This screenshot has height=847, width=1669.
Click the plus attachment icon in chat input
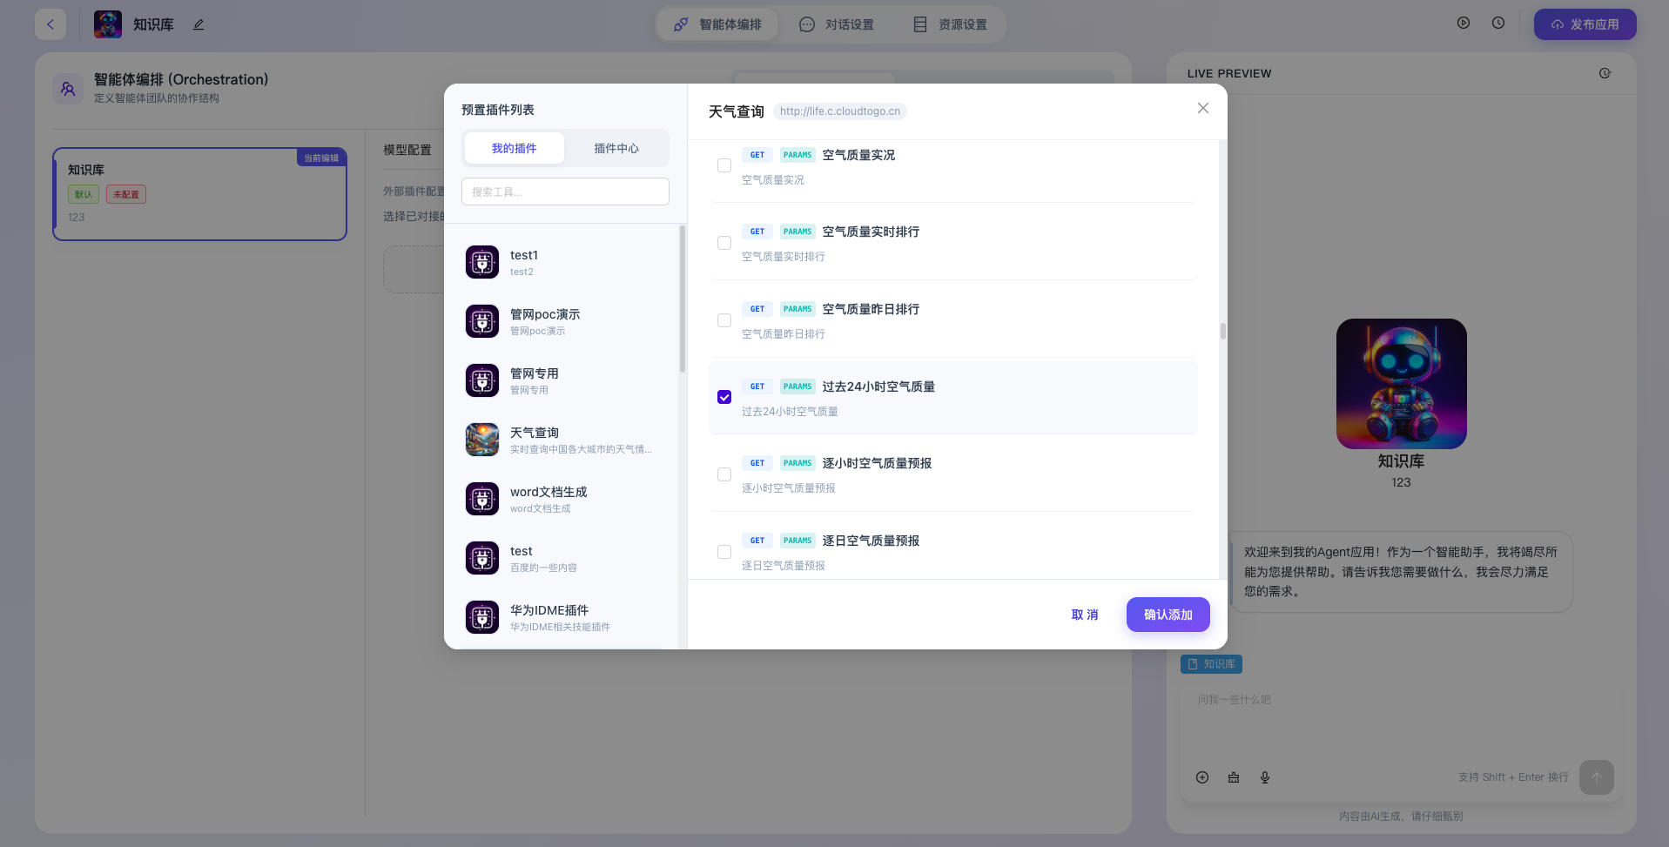[1202, 777]
